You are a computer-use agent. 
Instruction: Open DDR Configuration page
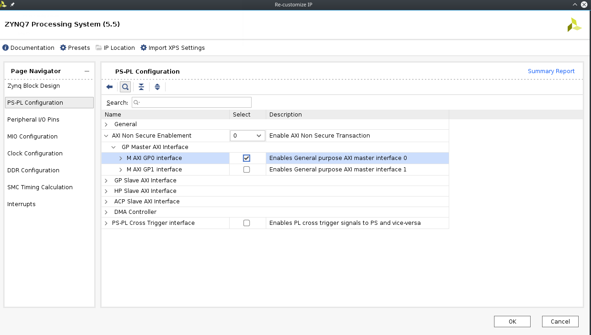click(x=33, y=170)
